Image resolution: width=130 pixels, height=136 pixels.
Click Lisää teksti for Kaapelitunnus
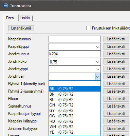pyautogui.click(x=116, y=39)
